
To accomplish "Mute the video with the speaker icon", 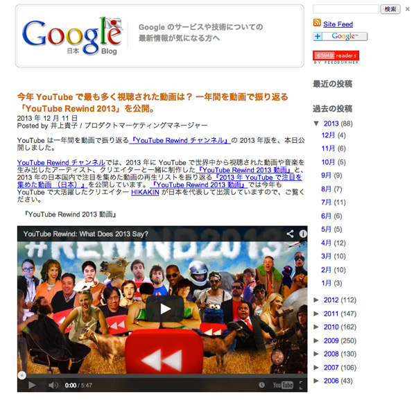I will pyautogui.click(x=53, y=385).
